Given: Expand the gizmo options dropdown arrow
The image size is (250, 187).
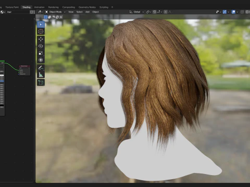Looking at the screenshot, I should (x=228, y=12).
